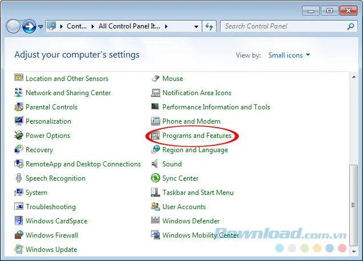
Task: Click the Back navigation button
Action: pyautogui.click(x=13, y=26)
